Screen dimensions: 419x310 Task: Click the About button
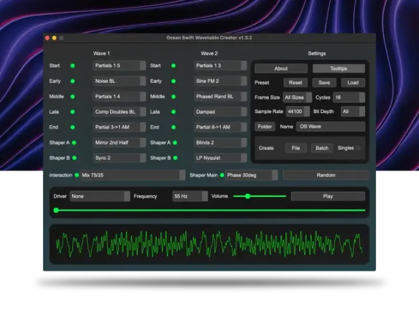(x=281, y=69)
